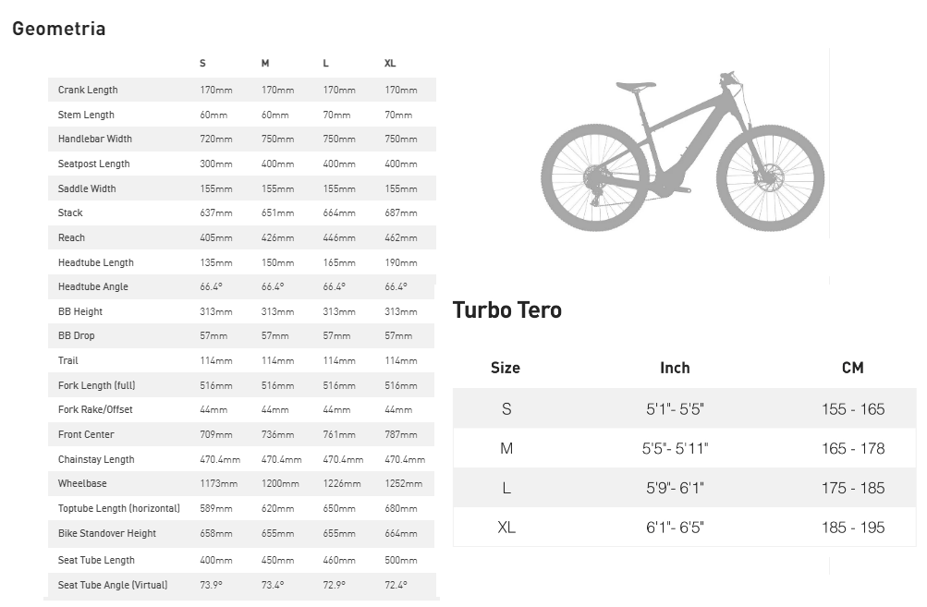Select the 5'9"- 6'1" height range
927x607 pixels.
coord(675,488)
